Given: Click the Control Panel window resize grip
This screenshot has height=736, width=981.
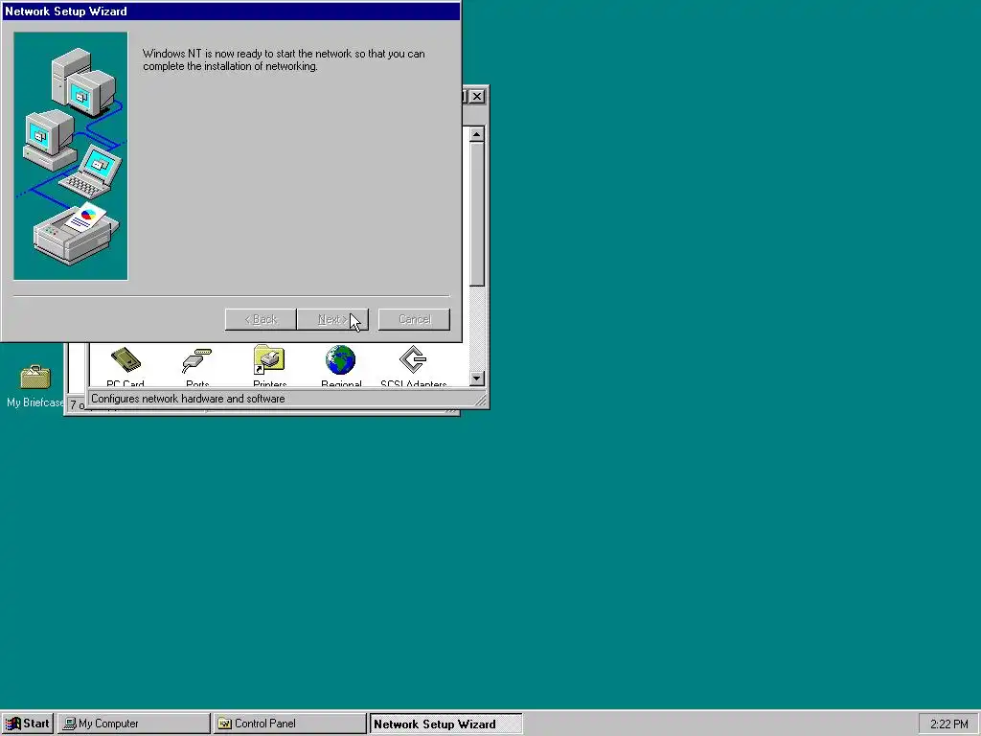Looking at the screenshot, I should click(x=481, y=401).
